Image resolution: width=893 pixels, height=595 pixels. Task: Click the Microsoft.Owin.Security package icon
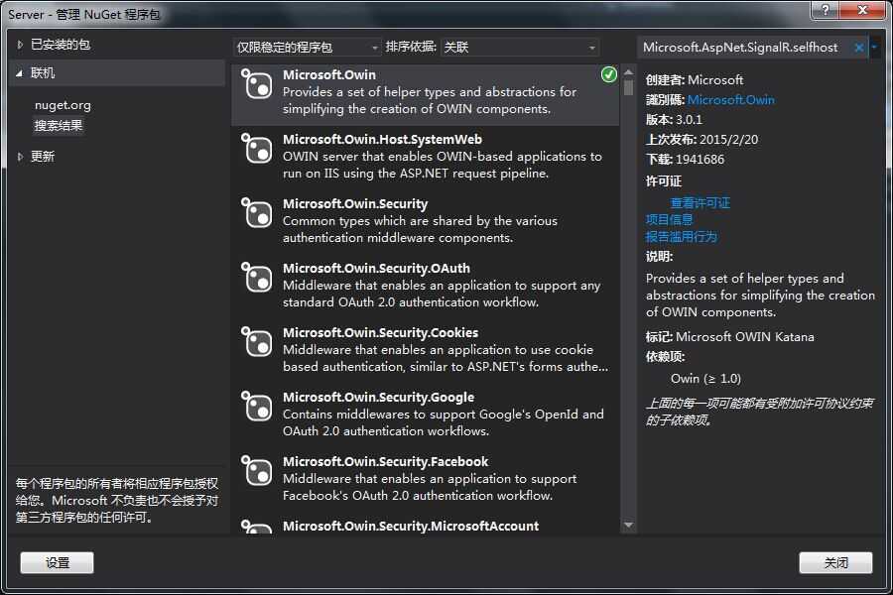coord(257,213)
